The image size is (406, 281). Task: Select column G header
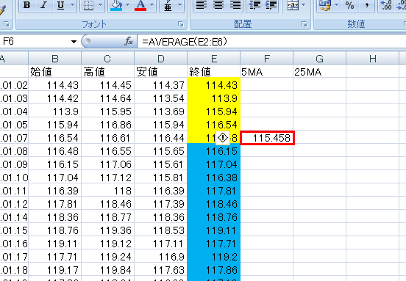(x=319, y=59)
